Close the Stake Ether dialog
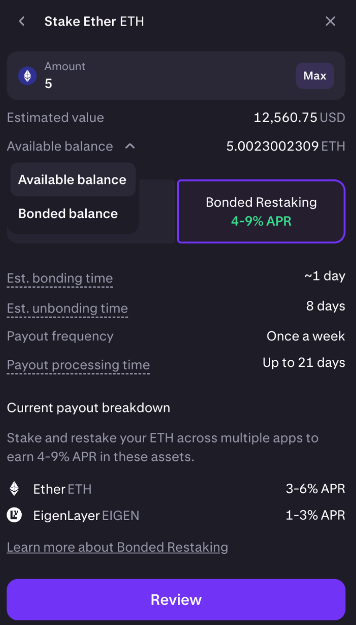This screenshot has width=356, height=625. [331, 21]
